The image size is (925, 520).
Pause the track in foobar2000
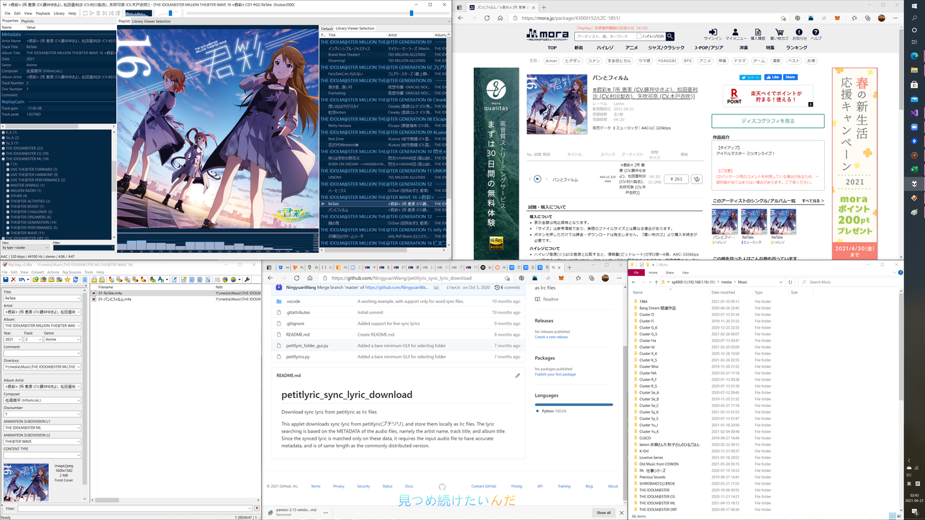tap(98, 13)
